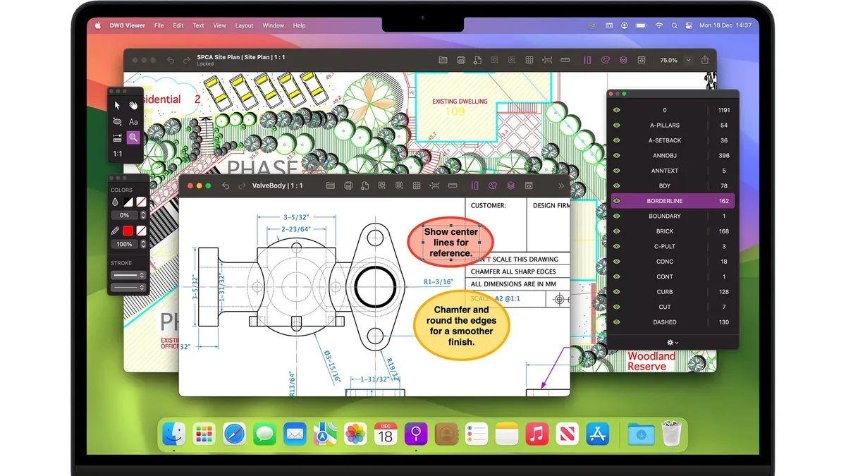The width and height of the screenshot is (846, 476).
Task: Open the Wi-Fi menu bar icon
Action: pyautogui.click(x=659, y=25)
